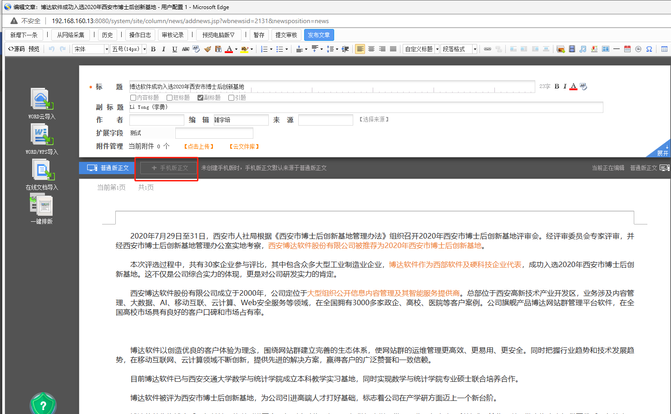Submit with 提交审核 button

[286, 35]
